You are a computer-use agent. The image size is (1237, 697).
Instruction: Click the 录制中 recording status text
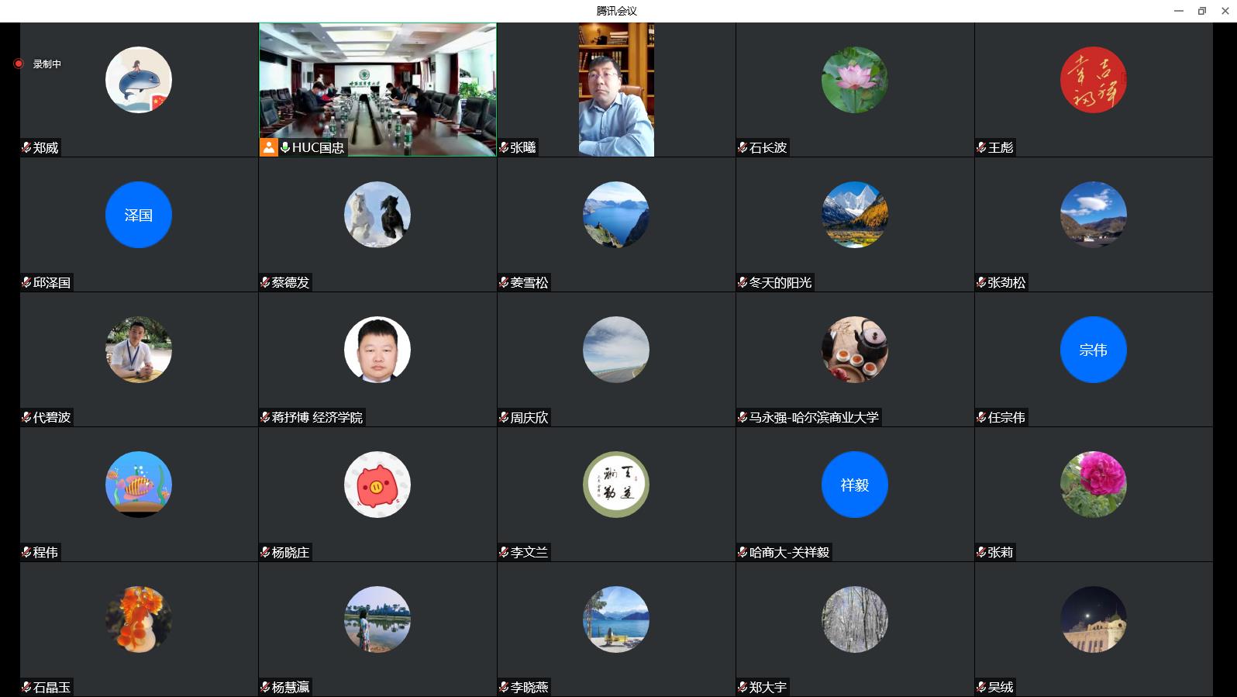tap(47, 64)
